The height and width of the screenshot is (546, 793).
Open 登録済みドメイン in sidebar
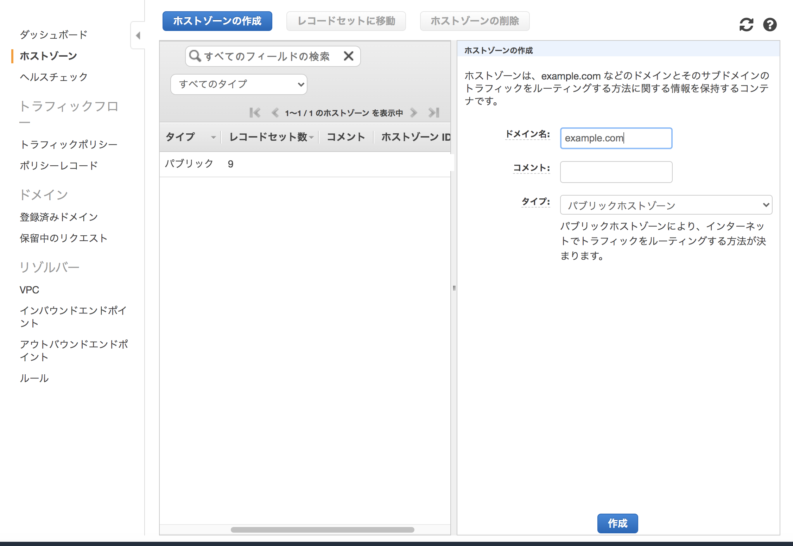[x=59, y=217]
